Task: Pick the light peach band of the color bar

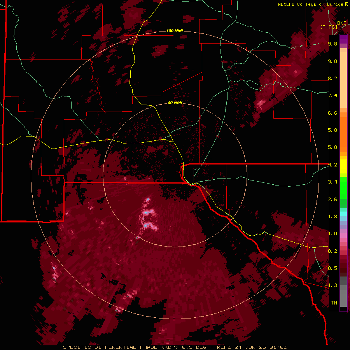Action: (x=343, y=80)
